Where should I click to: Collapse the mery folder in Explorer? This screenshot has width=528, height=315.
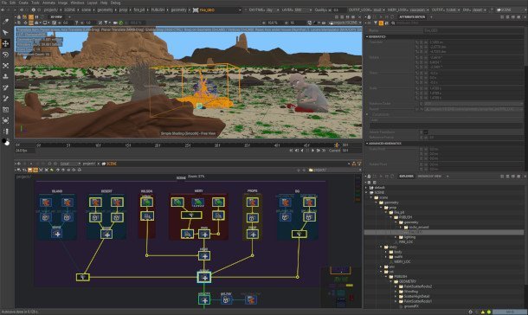[x=381, y=247]
